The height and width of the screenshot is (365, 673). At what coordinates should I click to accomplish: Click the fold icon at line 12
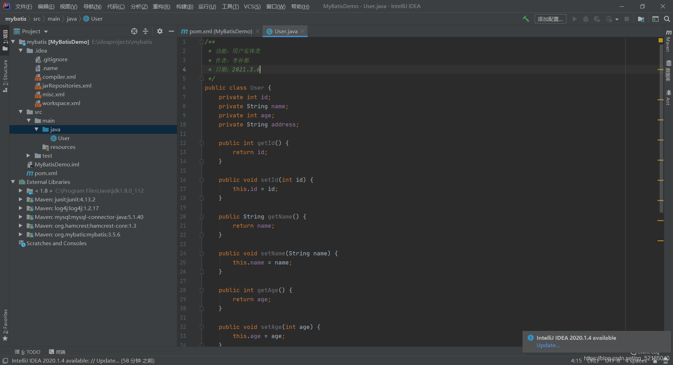click(202, 143)
